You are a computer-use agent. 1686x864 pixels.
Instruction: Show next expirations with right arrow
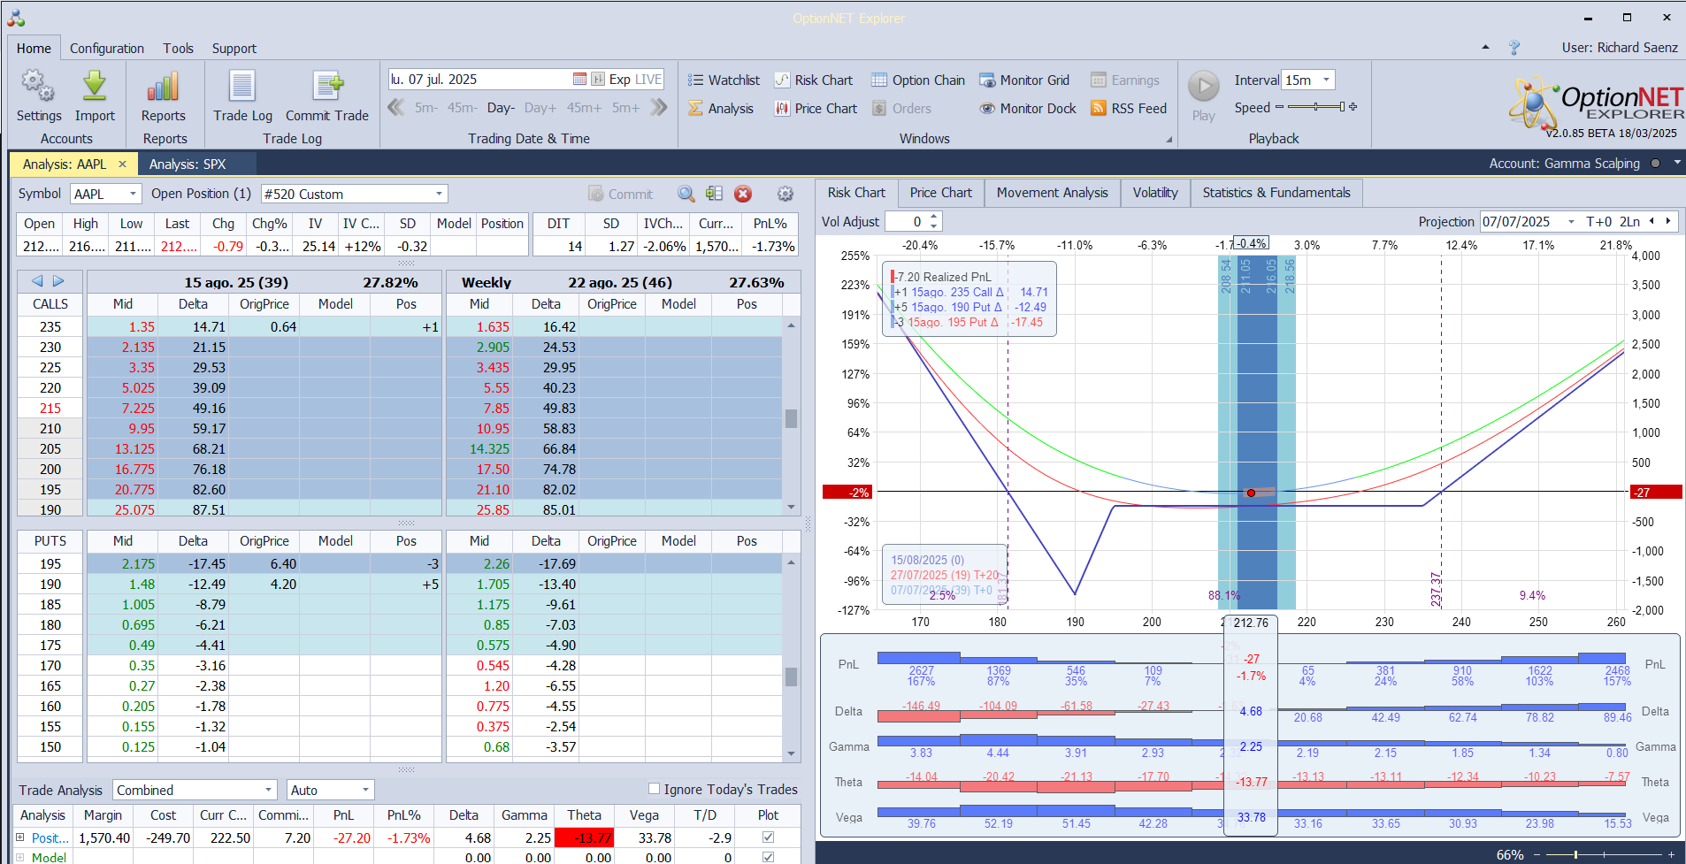[58, 281]
